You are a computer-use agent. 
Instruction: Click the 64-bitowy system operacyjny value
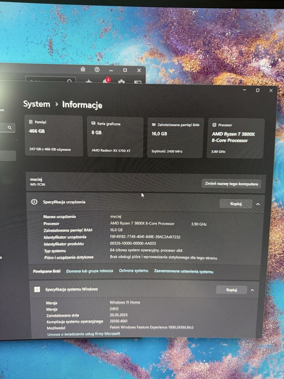(x=146, y=251)
